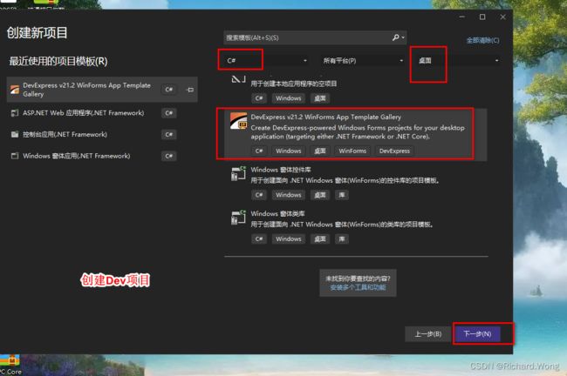Close the create new project dialog

tap(503, 17)
